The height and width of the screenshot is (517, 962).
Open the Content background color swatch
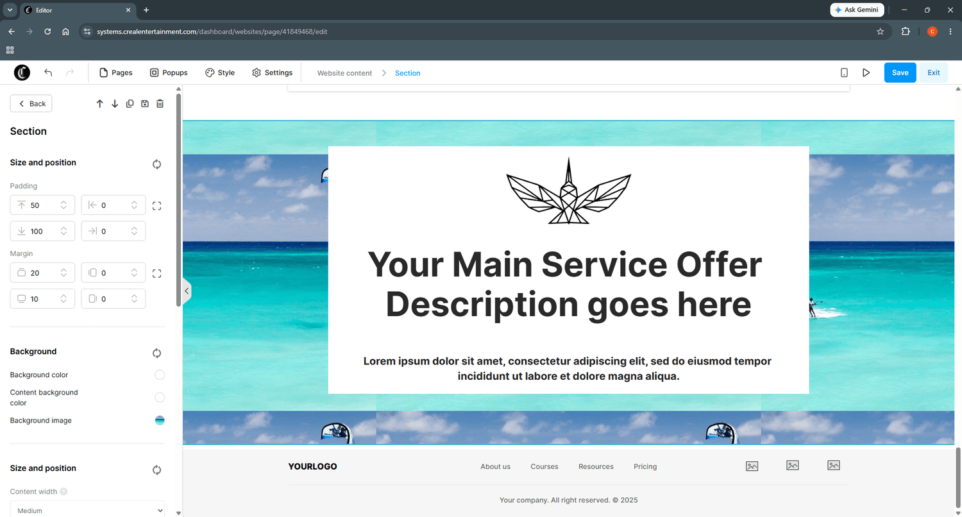(x=160, y=398)
